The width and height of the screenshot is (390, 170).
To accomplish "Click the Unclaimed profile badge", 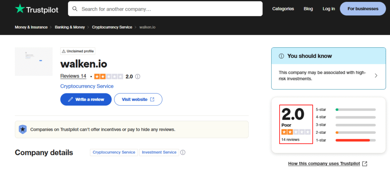I will 78,51.
